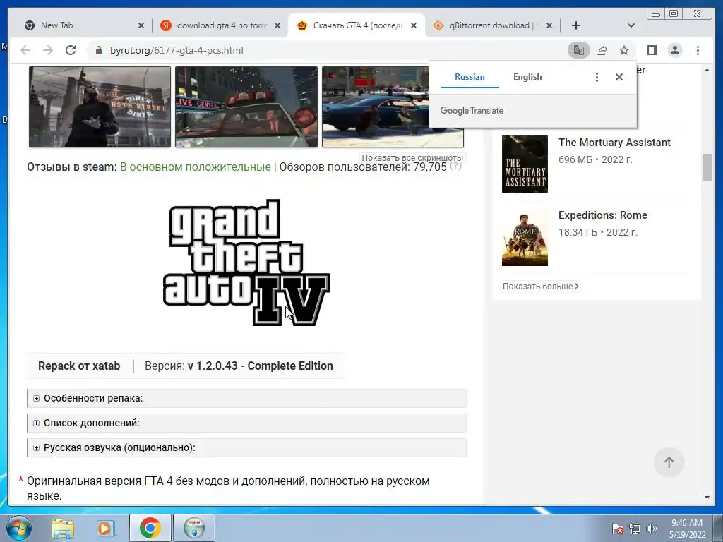
Task: Open The Mortuary Assistant cover image
Action: [525, 164]
